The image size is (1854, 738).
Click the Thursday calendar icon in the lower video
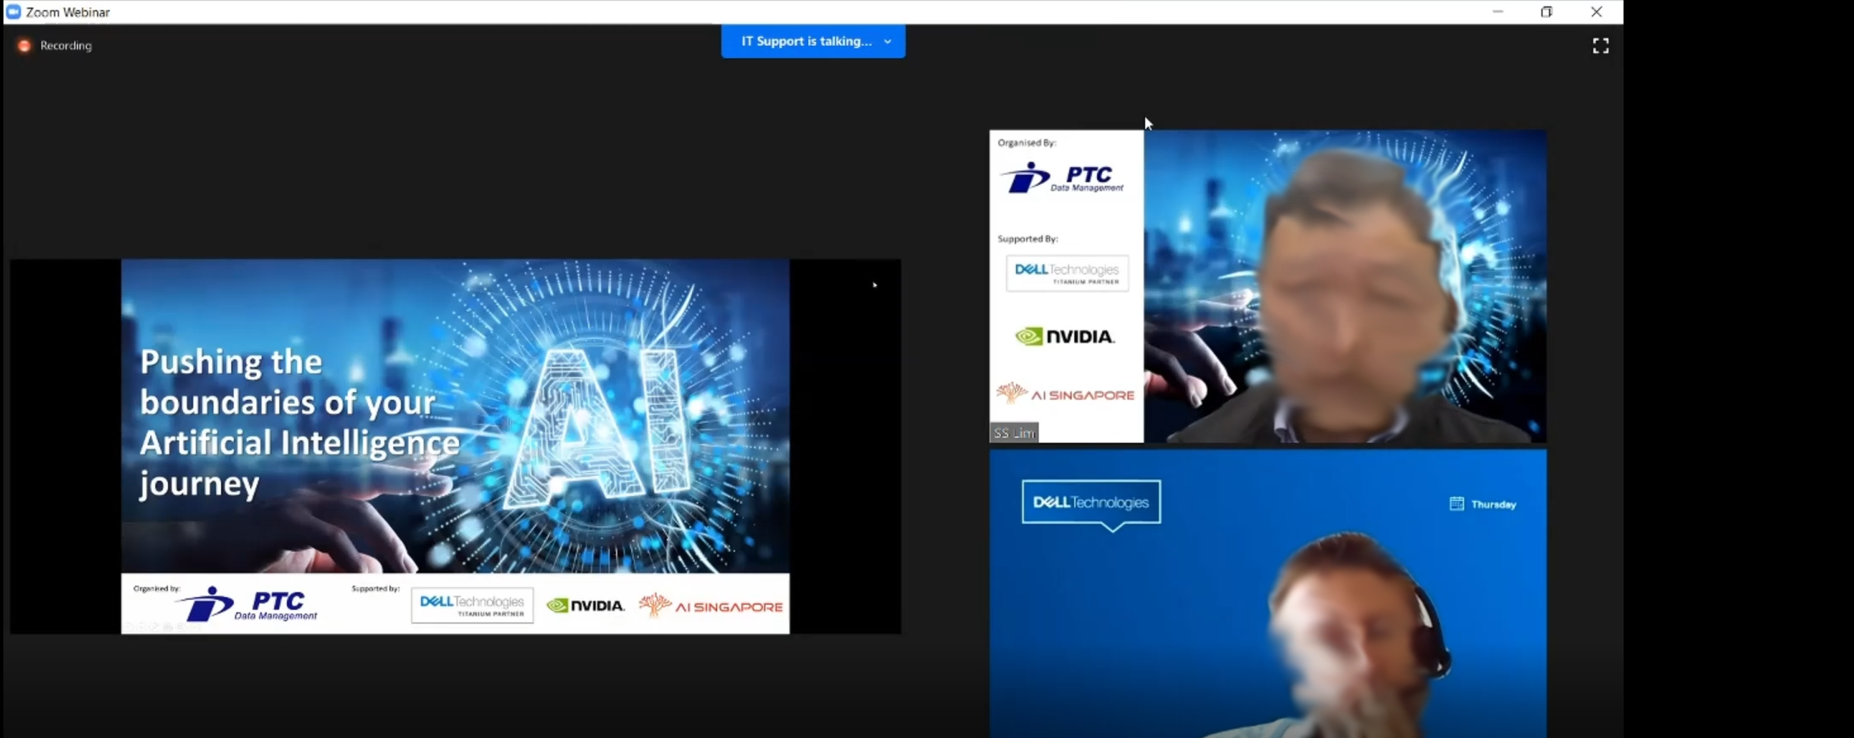(1456, 504)
